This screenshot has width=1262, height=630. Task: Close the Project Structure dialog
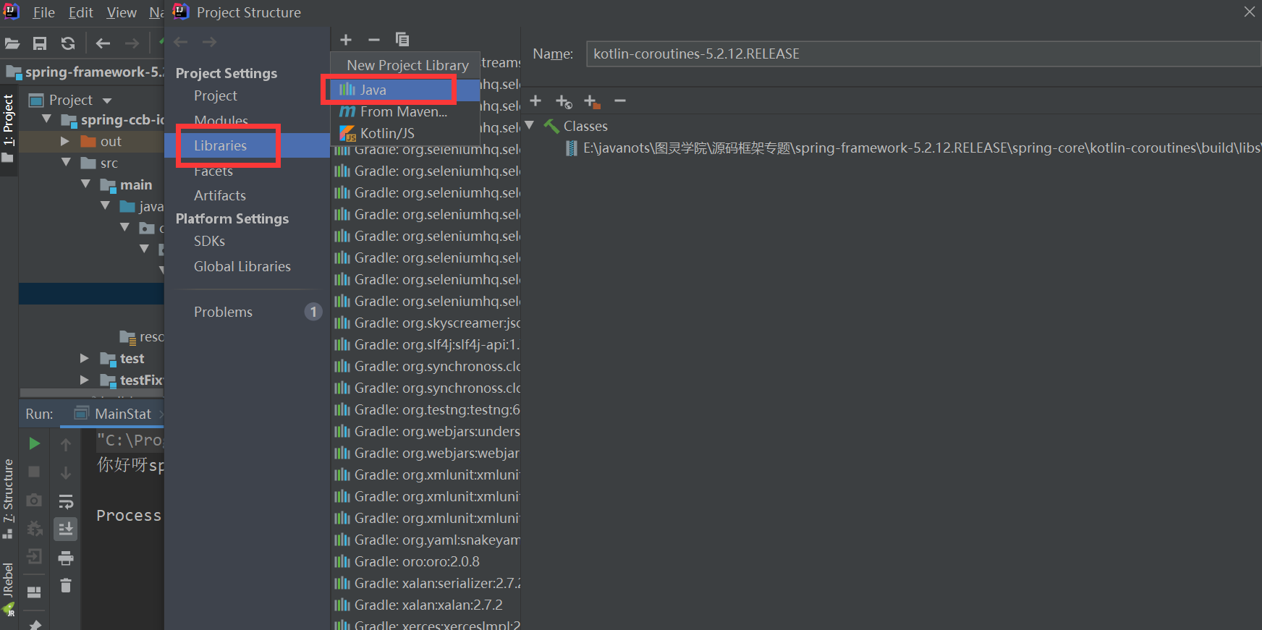[x=1250, y=12]
